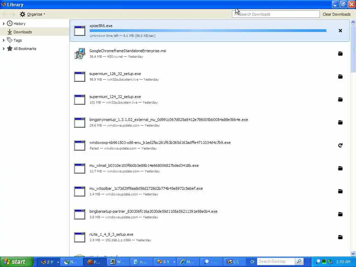Image resolution: width=356 pixels, height=267 pixels.
Task: Click the Back arrow in toolbar
Action: coord(5,14)
